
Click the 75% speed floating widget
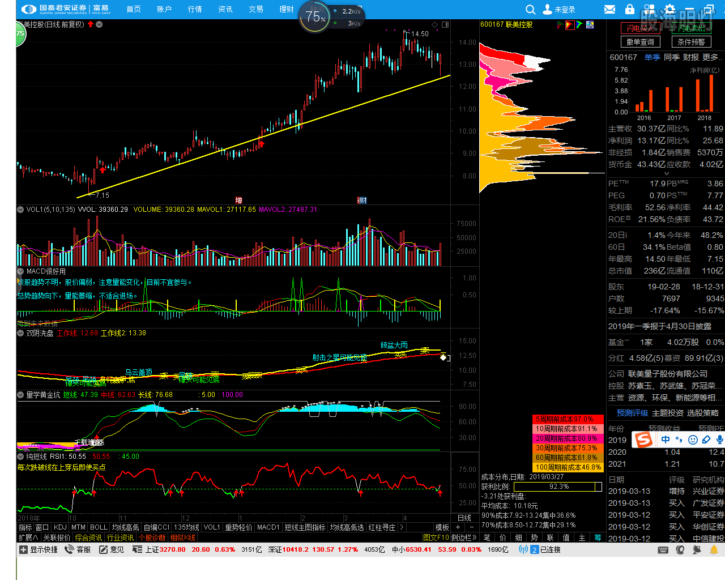click(315, 16)
